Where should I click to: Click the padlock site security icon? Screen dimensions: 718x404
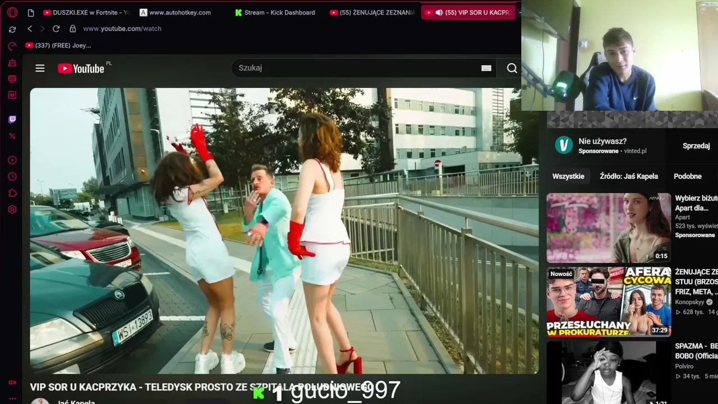[72, 29]
